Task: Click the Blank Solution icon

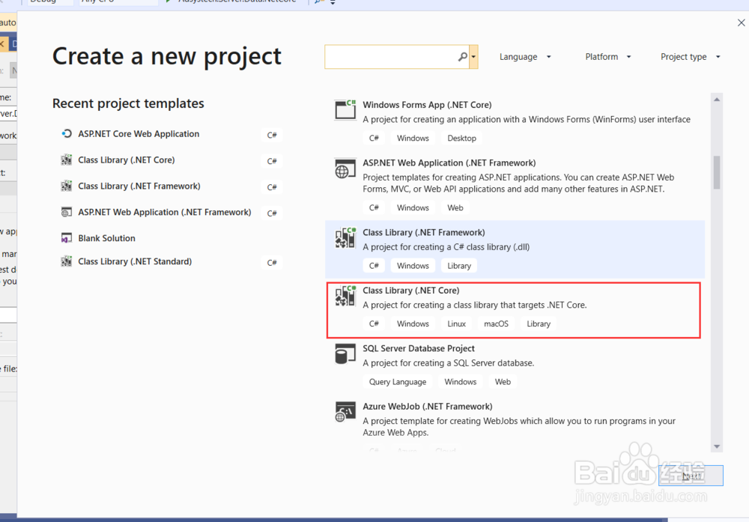Action: coord(67,238)
